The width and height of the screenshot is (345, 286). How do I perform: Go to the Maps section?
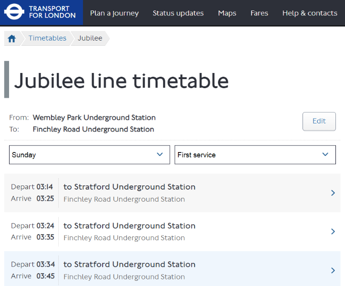[x=227, y=13]
